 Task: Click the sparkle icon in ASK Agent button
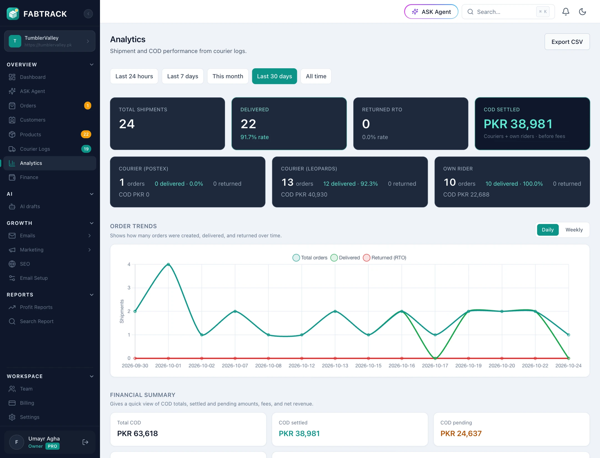(x=415, y=12)
